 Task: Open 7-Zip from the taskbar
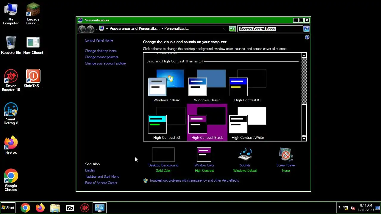click(70, 208)
